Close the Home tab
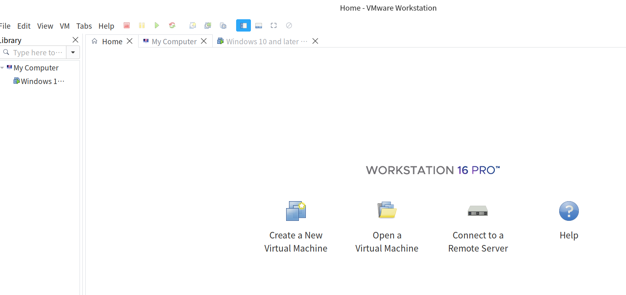 coord(130,41)
